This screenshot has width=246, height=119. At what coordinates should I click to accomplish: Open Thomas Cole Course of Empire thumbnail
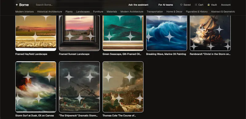pyautogui.click(x=123, y=87)
